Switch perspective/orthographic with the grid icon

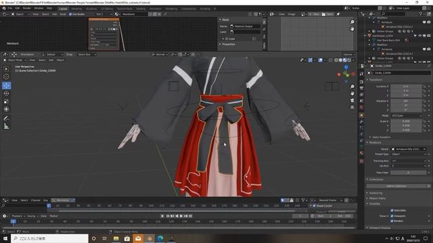(352, 107)
